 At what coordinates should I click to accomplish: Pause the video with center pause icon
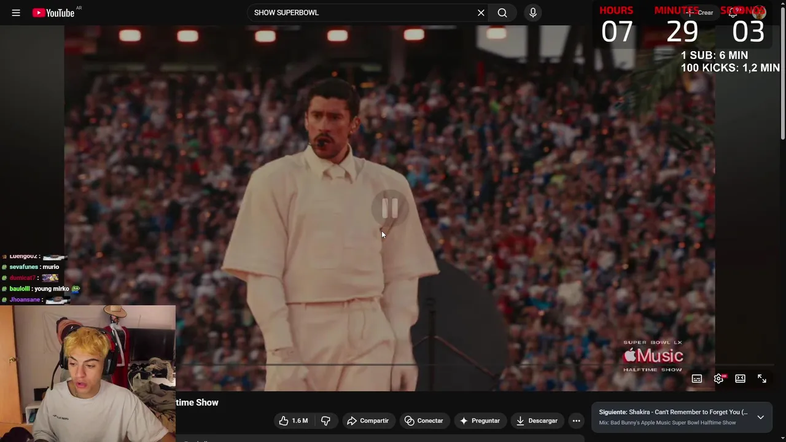[x=390, y=209]
